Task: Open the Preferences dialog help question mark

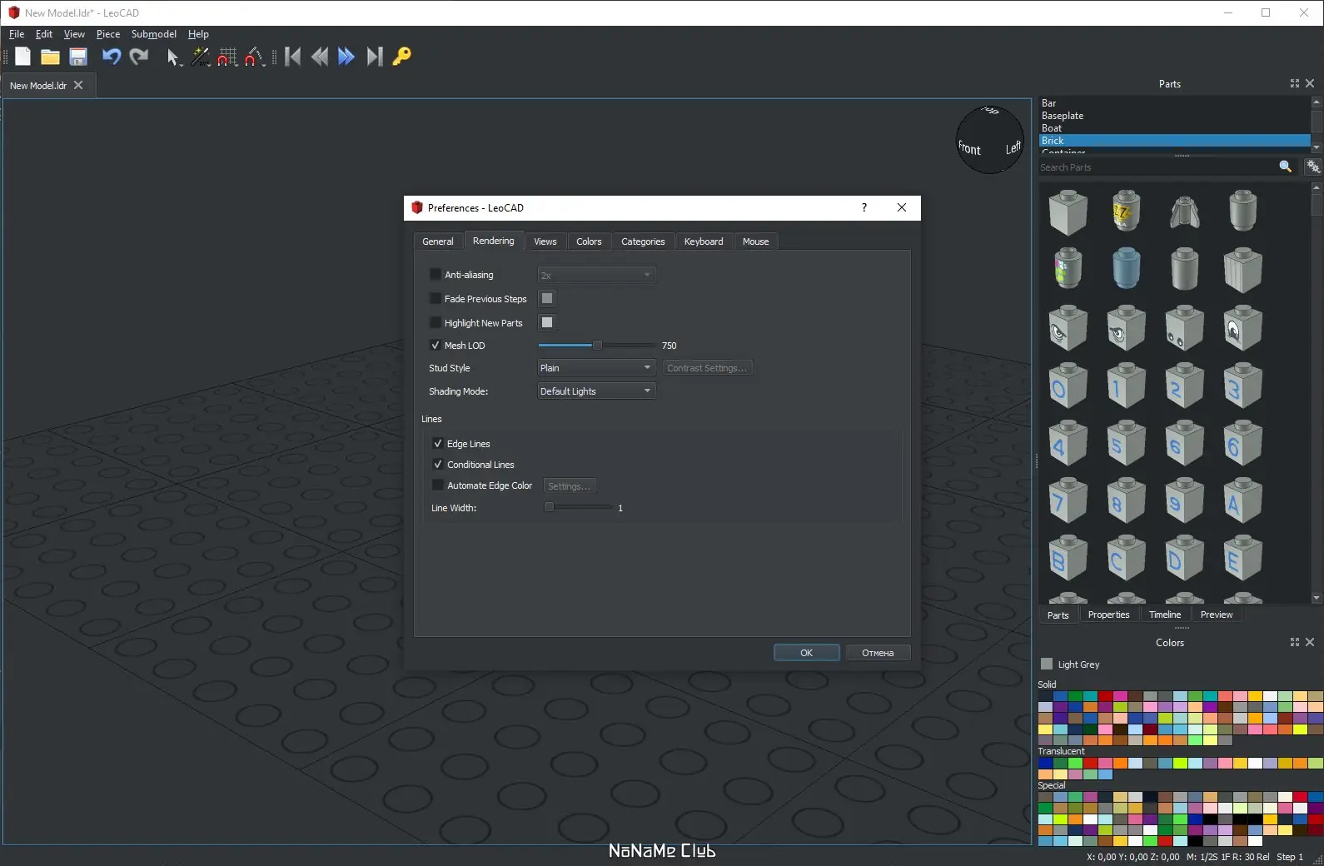Action: [864, 207]
